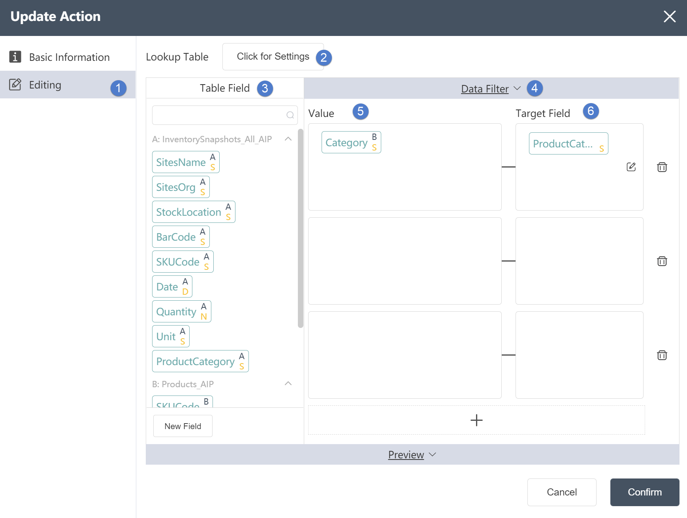Click the Category value tag

tap(351, 142)
